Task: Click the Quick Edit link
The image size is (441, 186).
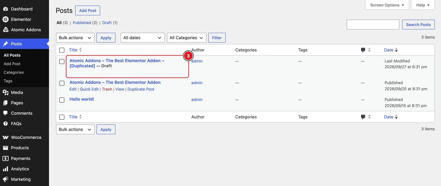Action: coord(89,89)
